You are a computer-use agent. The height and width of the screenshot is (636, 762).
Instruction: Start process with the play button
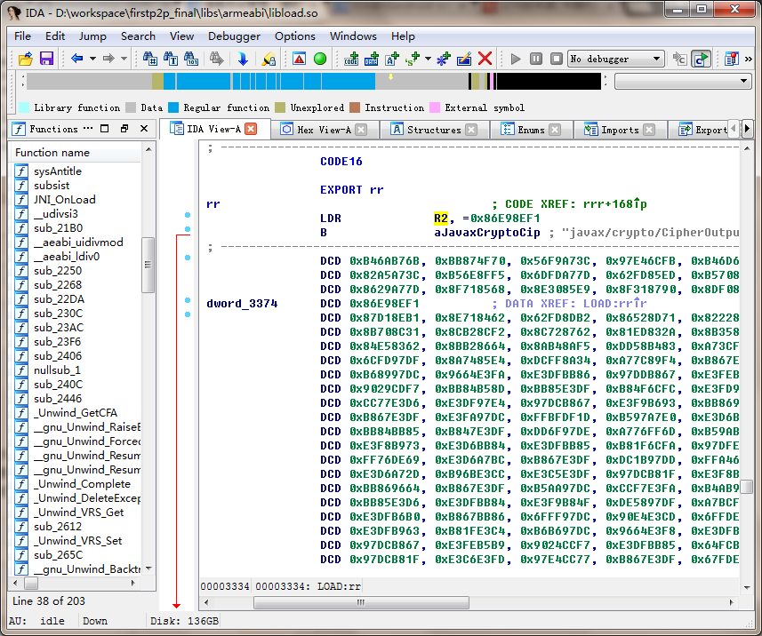click(516, 59)
